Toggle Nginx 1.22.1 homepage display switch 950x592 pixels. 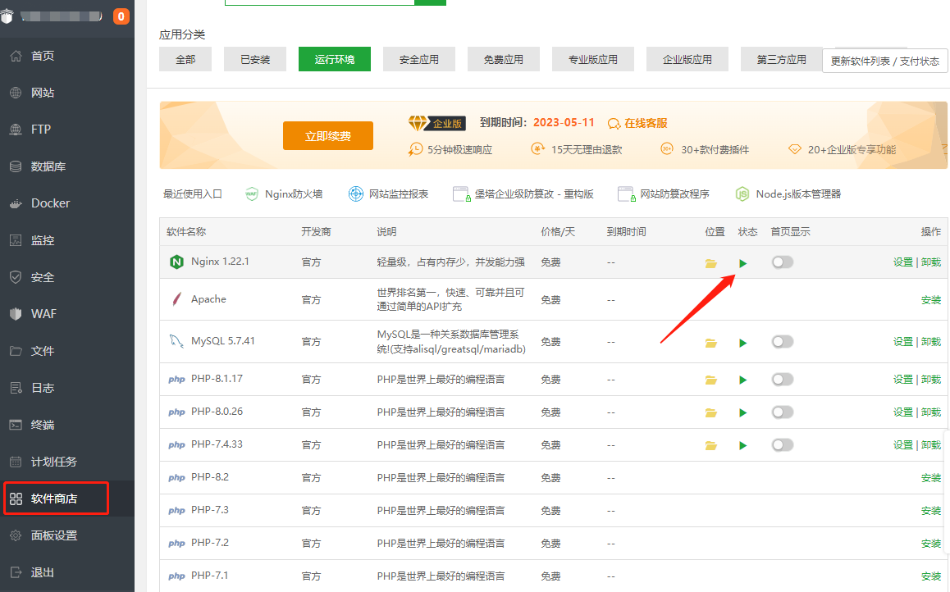click(782, 262)
